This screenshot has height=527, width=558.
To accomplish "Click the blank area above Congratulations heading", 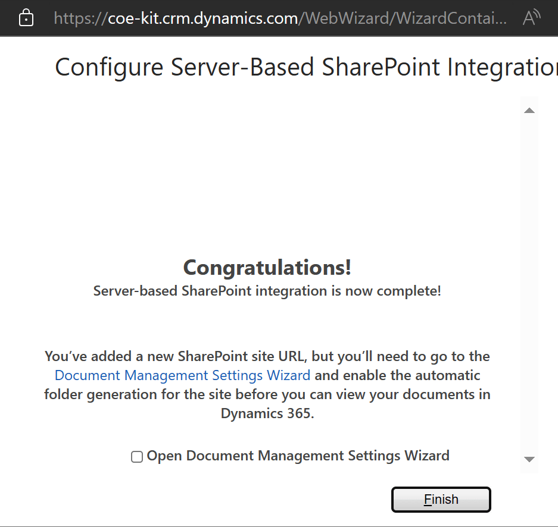I will pyautogui.click(x=267, y=178).
